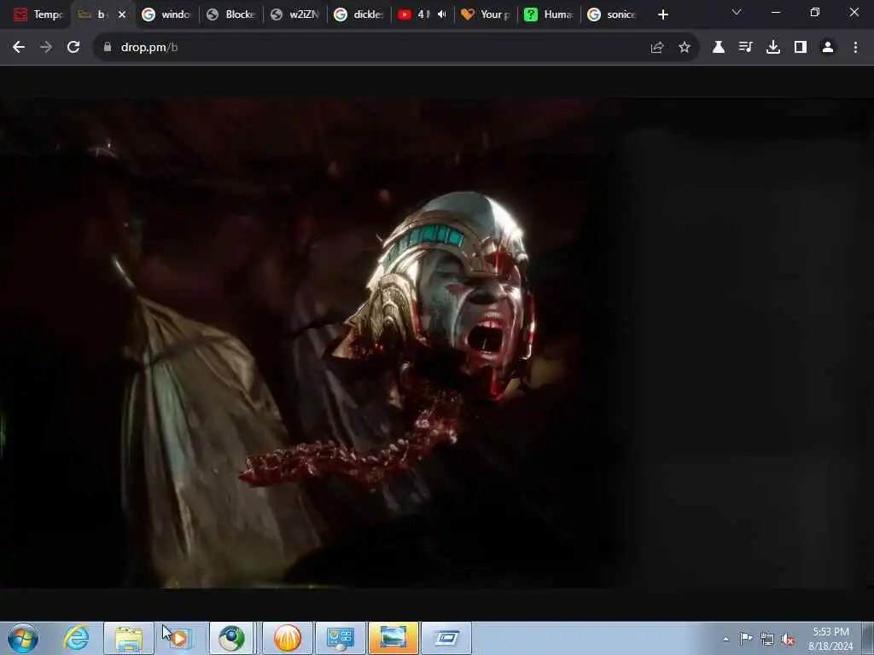
Task: Switch to the 'Your p' tab
Action: [487, 14]
